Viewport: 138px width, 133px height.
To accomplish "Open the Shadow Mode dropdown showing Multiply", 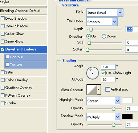I will click(x=103, y=117).
